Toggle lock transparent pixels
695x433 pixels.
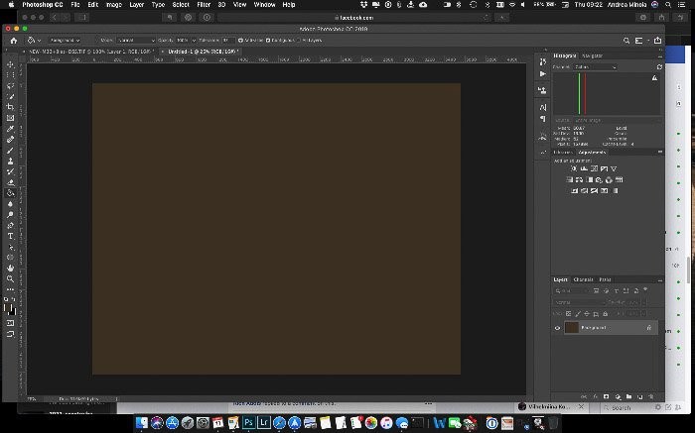(x=568, y=313)
